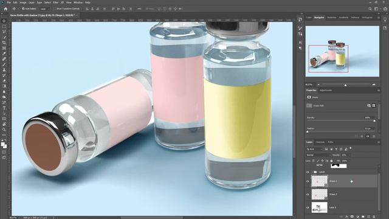389x219 pixels.
Task: Open the Discover lightbulb panel icon
Action: [x=385, y=20]
